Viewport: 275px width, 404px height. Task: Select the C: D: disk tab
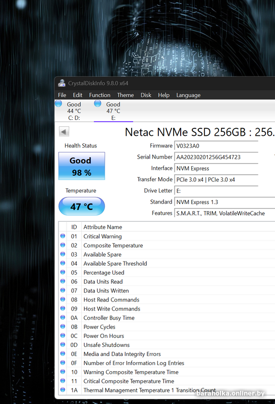[74, 111]
